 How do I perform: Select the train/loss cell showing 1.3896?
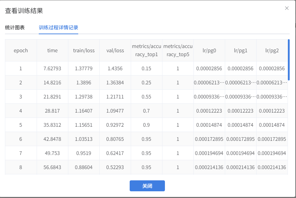[x=84, y=83]
